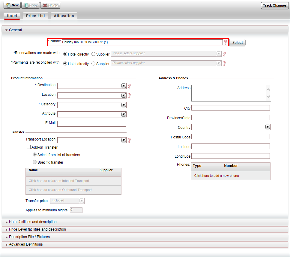290x257 pixels.
Task: Choose Hotel directly for Reservations
Action: click(x=65, y=54)
